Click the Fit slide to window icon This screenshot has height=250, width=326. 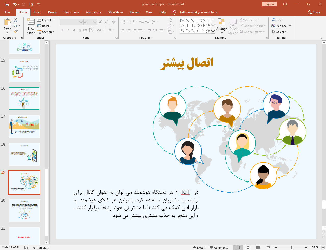(x=323, y=247)
